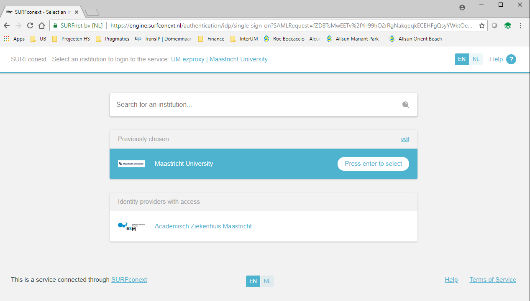Open the Allsun Mariant Park bookmark
The height and width of the screenshot is (301, 530).
point(355,39)
